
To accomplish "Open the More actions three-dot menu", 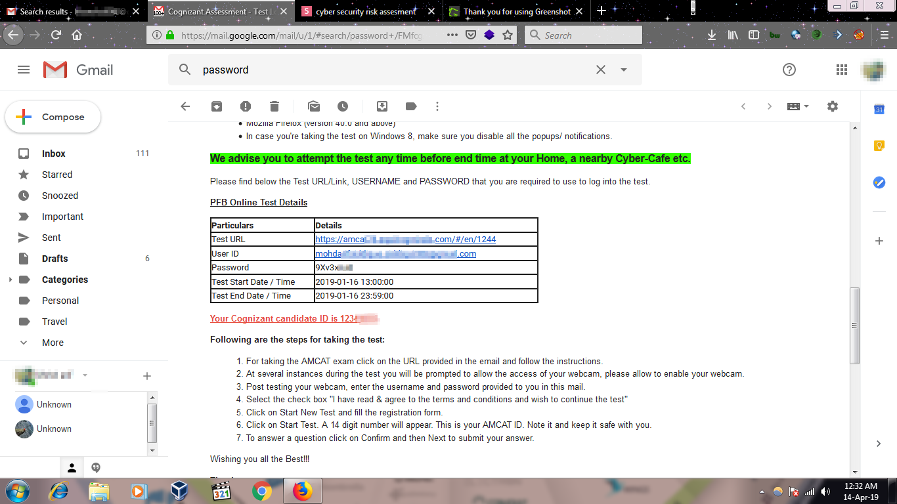I will click(437, 106).
